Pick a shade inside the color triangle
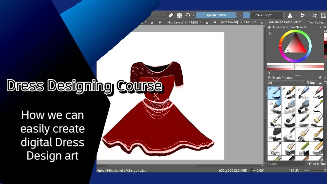The image size is (327, 184). coord(296,45)
